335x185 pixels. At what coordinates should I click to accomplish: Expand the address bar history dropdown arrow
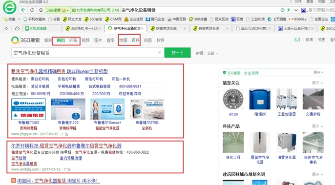tap(296, 10)
